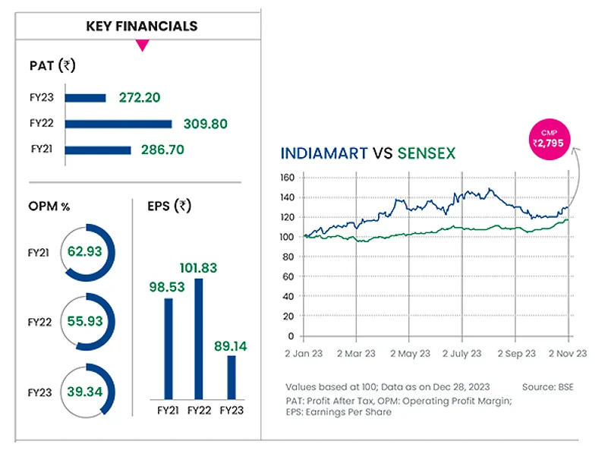Select the FY22 OPM donut showing 55.93
608x457 pixels.
tap(84, 323)
